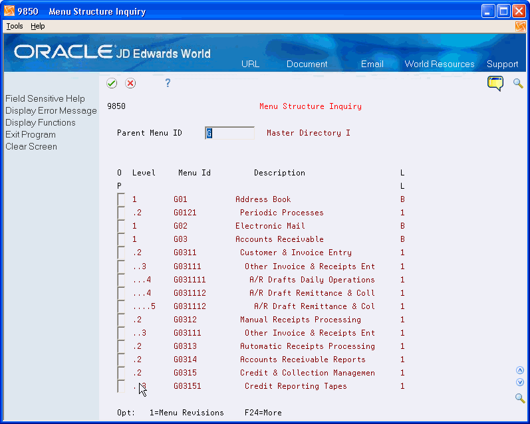Click option field for G02 Electronic Mail
The width and height of the screenshot is (530, 424).
(121, 226)
